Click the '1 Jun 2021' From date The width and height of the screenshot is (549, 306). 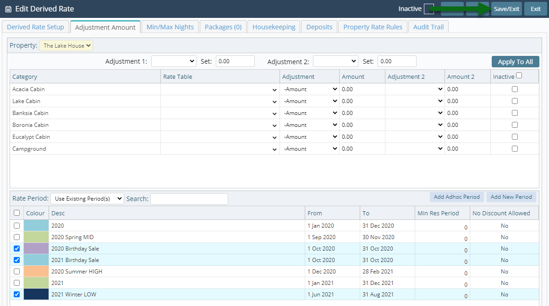(x=320, y=295)
